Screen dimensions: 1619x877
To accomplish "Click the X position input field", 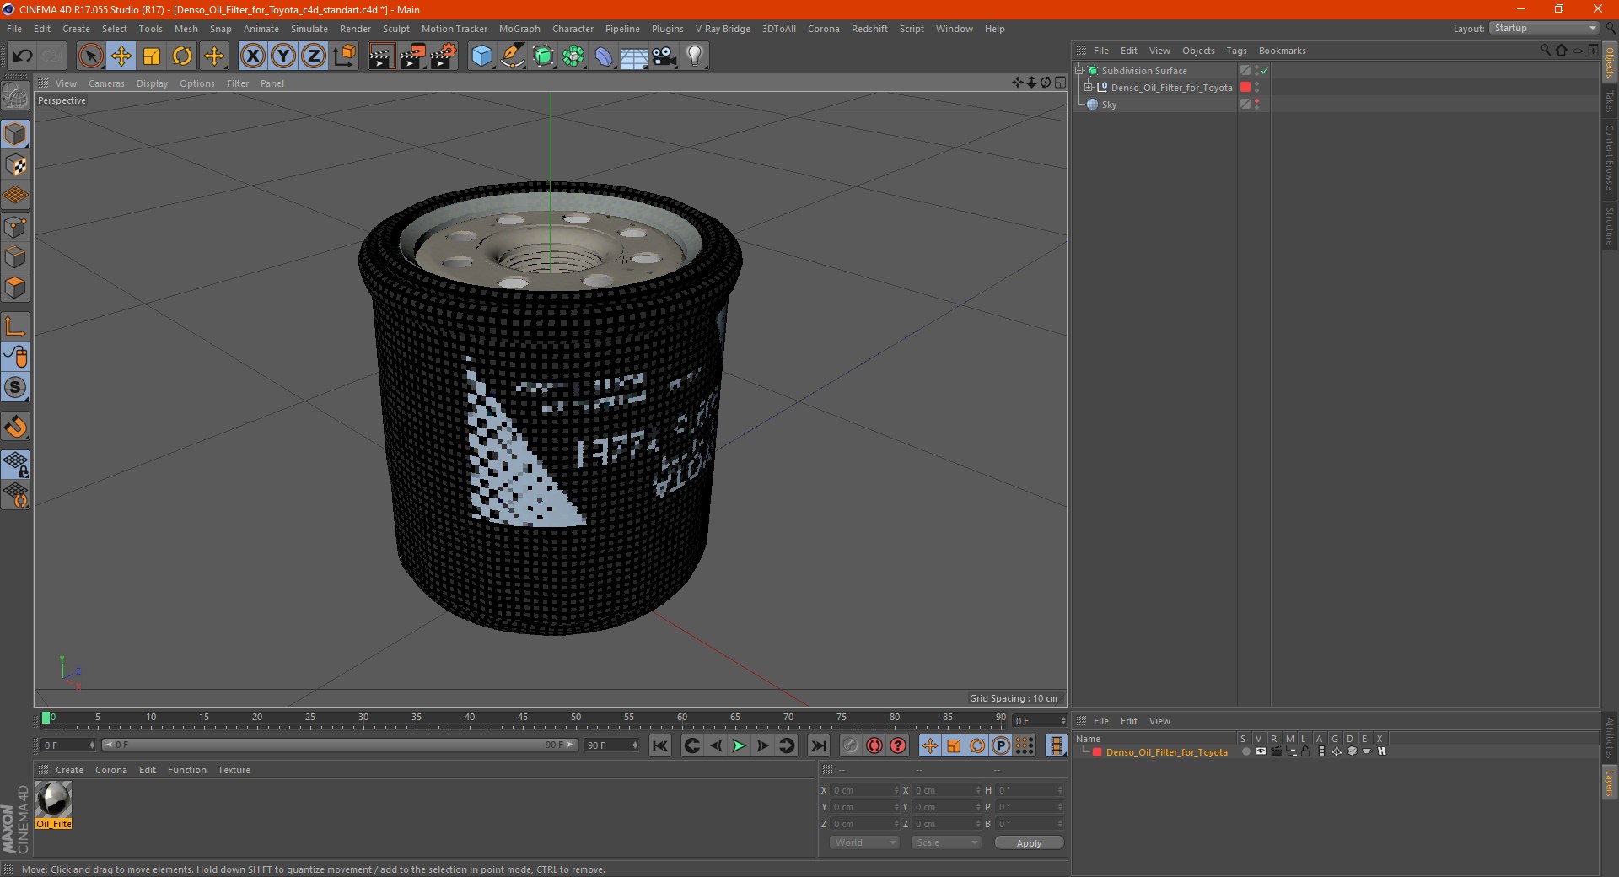I will point(866,790).
